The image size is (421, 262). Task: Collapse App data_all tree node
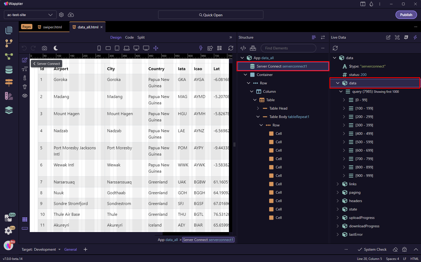tap(242, 58)
